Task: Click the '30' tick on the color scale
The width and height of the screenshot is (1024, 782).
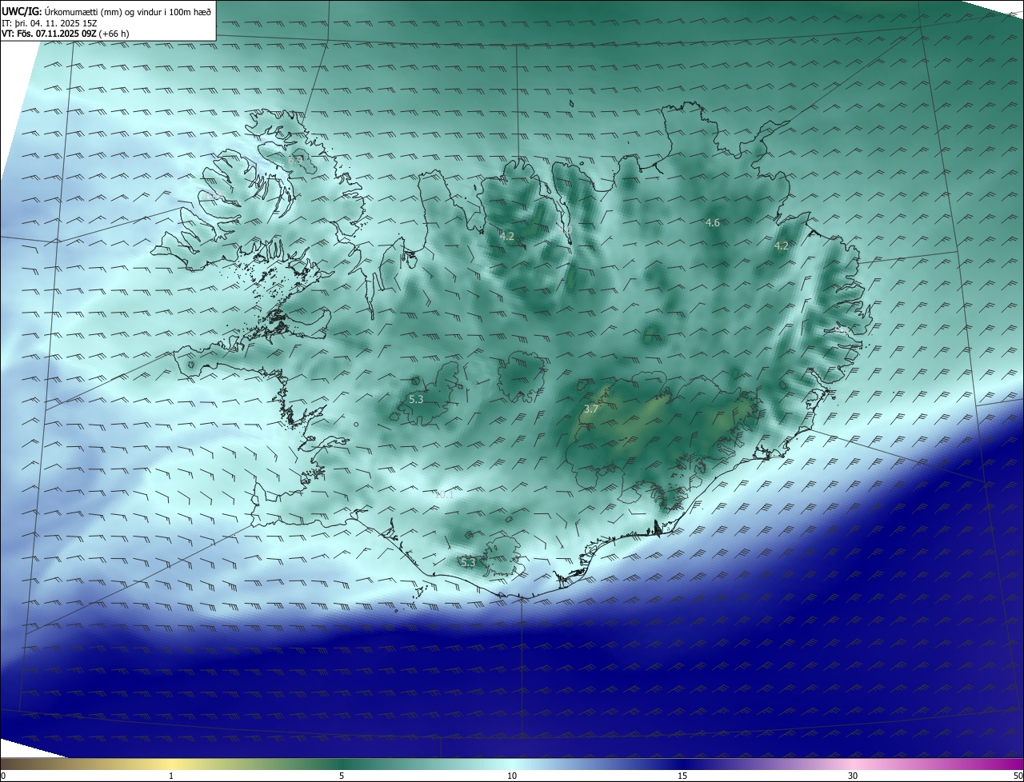Action: click(853, 776)
